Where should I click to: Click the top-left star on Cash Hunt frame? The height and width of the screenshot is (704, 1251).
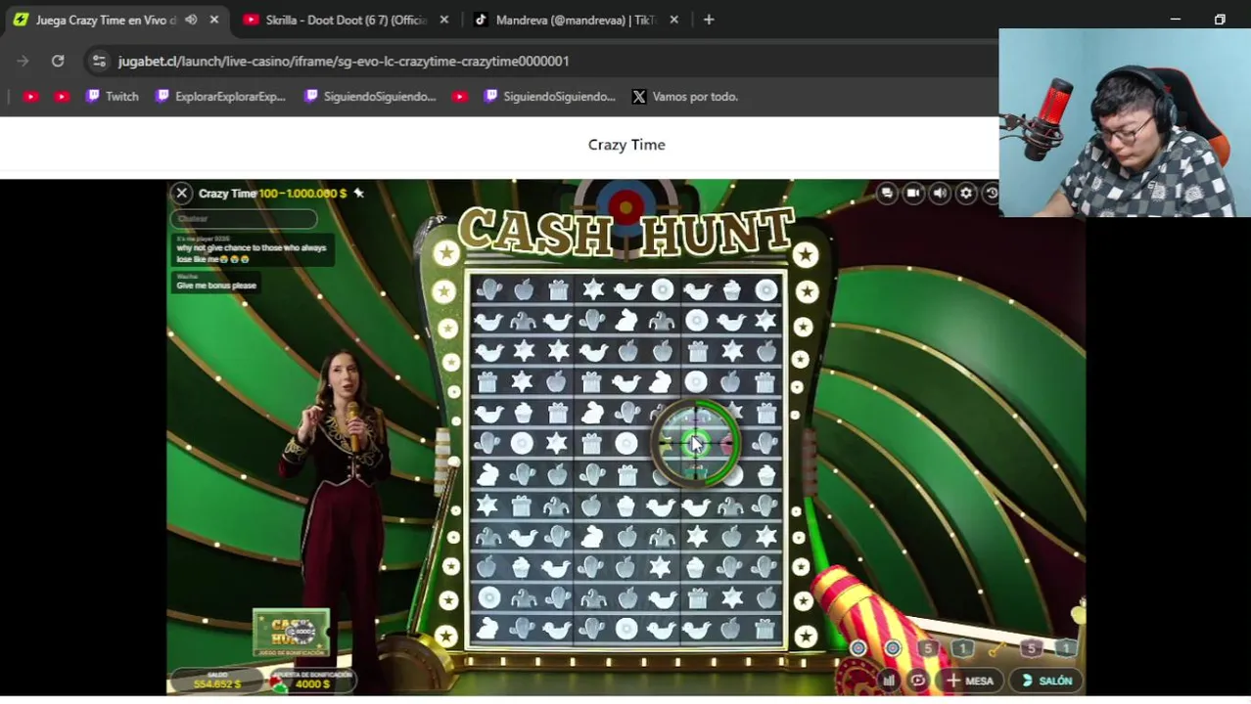(446, 254)
